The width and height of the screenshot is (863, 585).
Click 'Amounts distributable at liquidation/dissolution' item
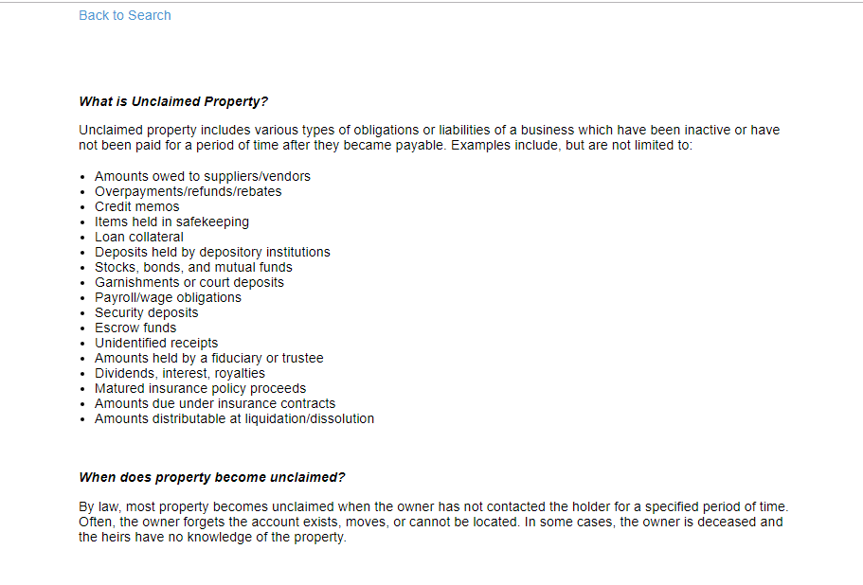(x=234, y=418)
